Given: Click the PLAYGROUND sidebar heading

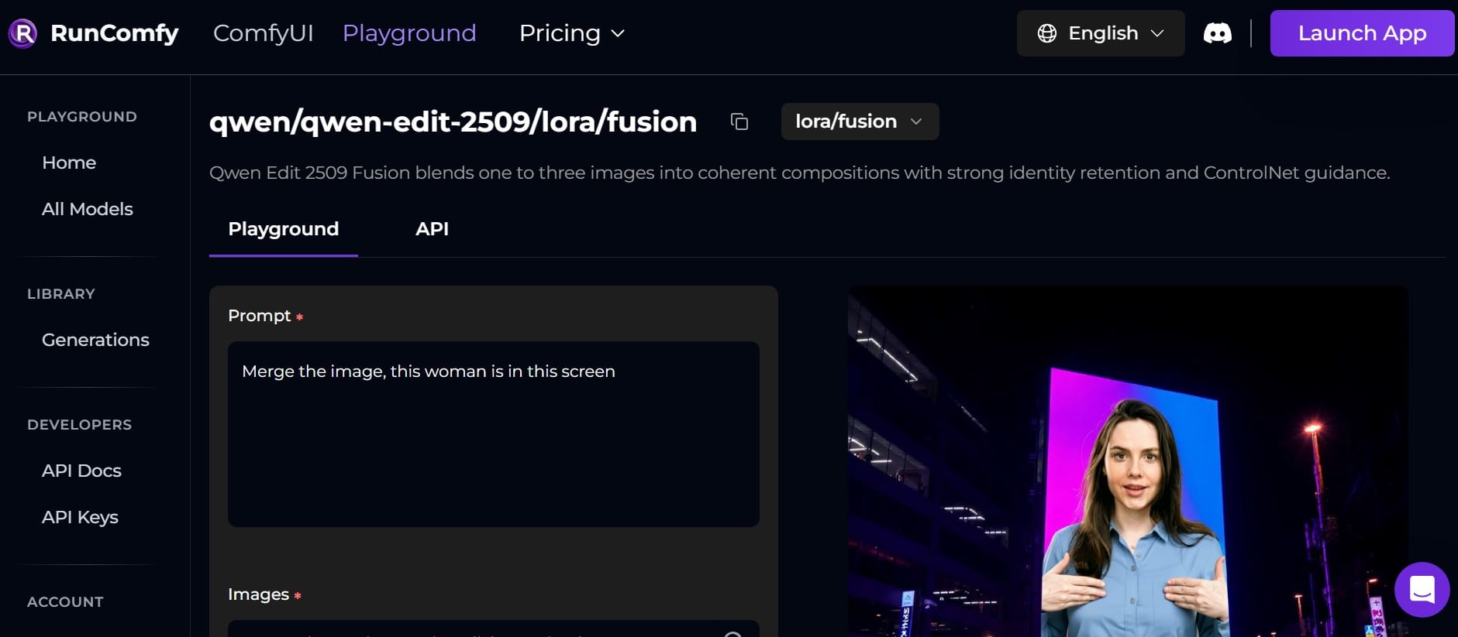Looking at the screenshot, I should 82,117.
